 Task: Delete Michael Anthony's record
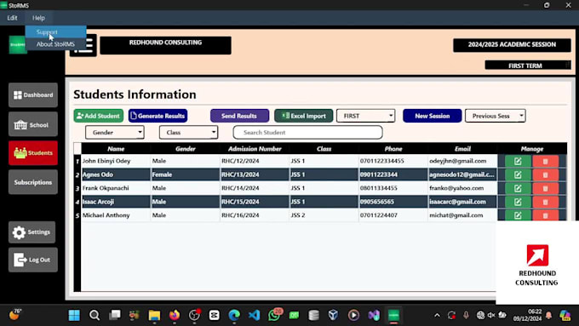coord(546,215)
